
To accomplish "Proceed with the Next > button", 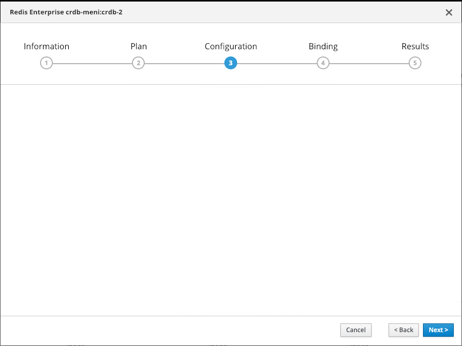I will (x=438, y=330).
